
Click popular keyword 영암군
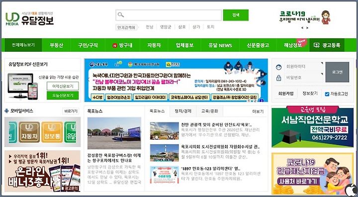pyautogui.click(x=166, y=27)
